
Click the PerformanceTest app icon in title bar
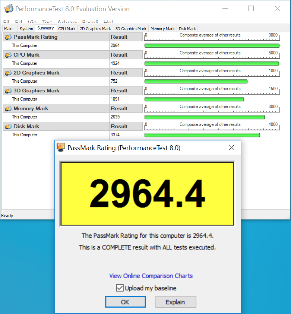tap(9, 9)
